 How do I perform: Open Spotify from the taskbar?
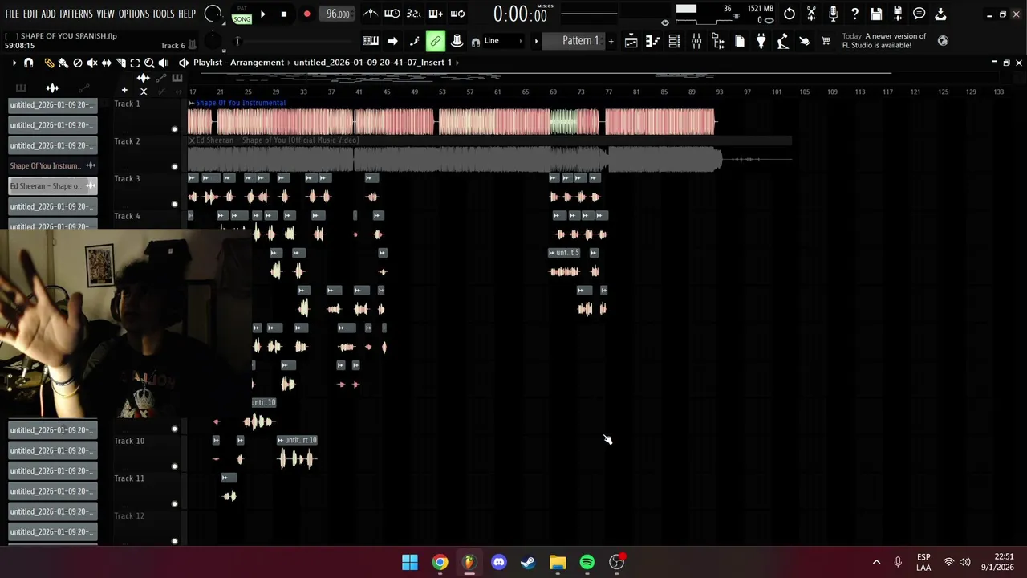coord(587,562)
